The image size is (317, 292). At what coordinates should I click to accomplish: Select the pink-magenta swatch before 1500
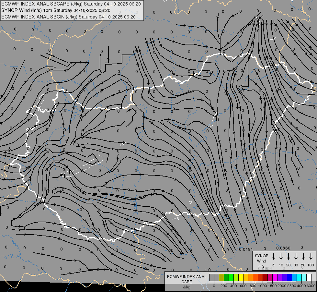coord(270,277)
